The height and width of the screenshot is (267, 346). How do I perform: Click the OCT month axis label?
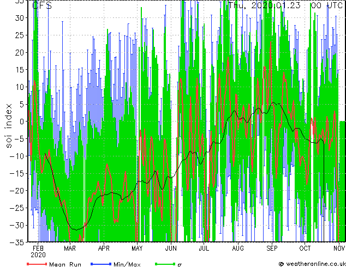tap(305, 248)
